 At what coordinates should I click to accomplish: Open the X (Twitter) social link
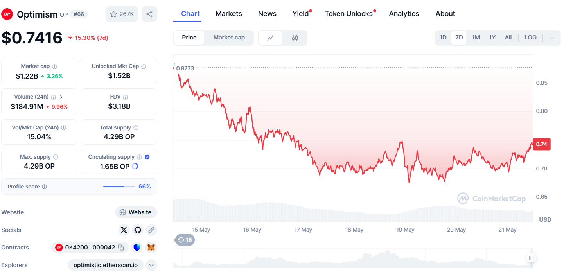point(124,230)
